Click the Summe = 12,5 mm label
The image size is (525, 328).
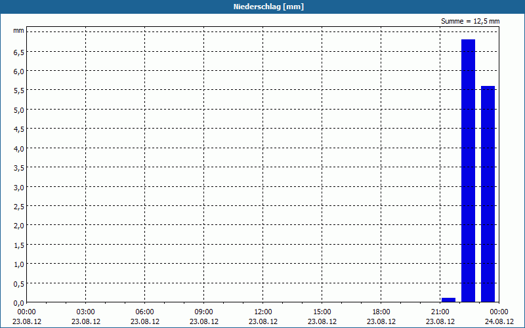point(470,21)
